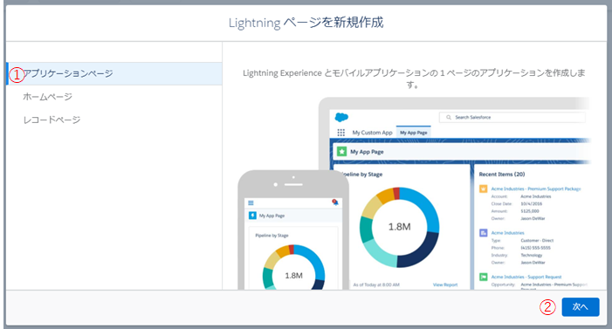Click the purple account icon beside Acme Industries
The image size is (612, 329).
point(483,233)
